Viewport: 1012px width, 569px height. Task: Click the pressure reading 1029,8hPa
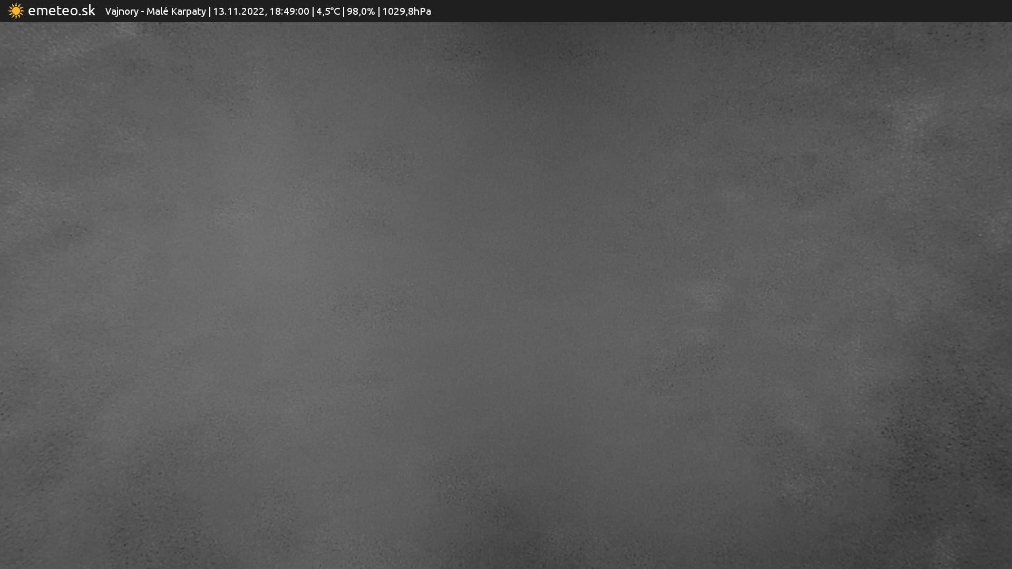tap(406, 12)
